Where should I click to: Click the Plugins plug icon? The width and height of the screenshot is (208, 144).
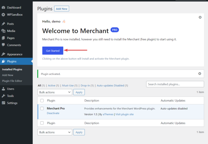[3, 61]
